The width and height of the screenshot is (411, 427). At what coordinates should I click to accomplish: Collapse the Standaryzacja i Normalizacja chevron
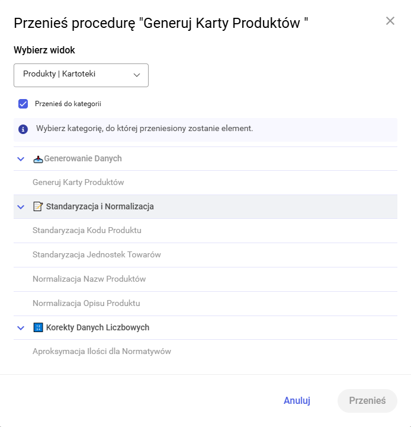tap(21, 207)
